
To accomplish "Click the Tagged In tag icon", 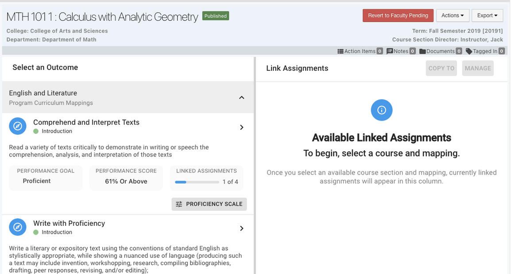I will pyautogui.click(x=469, y=51).
